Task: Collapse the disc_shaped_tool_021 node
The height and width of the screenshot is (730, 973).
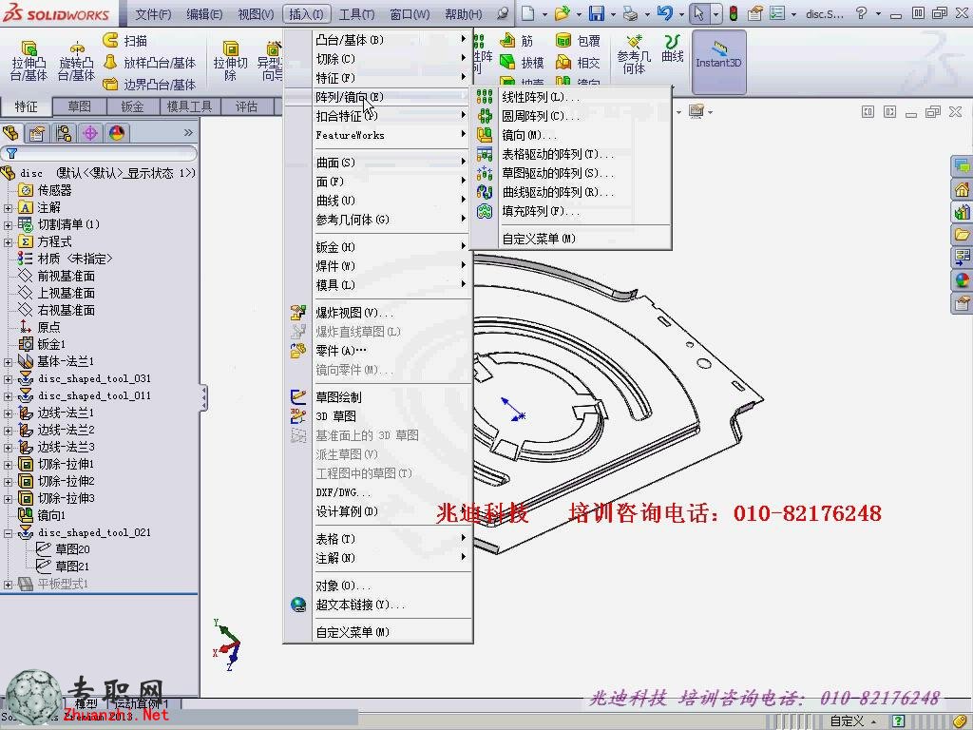Action: pyautogui.click(x=8, y=533)
